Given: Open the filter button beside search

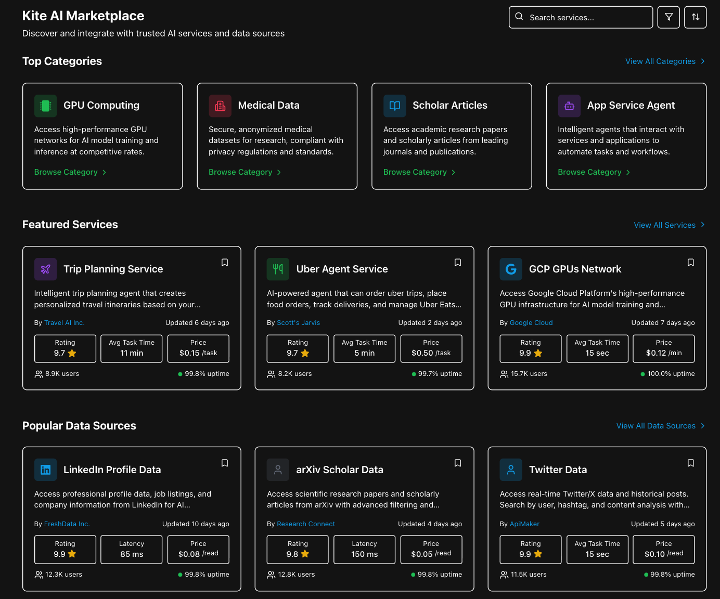Looking at the screenshot, I should pos(668,17).
